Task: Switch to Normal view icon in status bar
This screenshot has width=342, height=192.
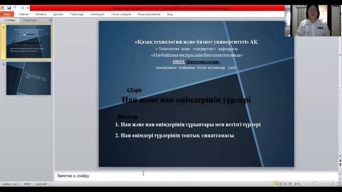Action: [276, 184]
